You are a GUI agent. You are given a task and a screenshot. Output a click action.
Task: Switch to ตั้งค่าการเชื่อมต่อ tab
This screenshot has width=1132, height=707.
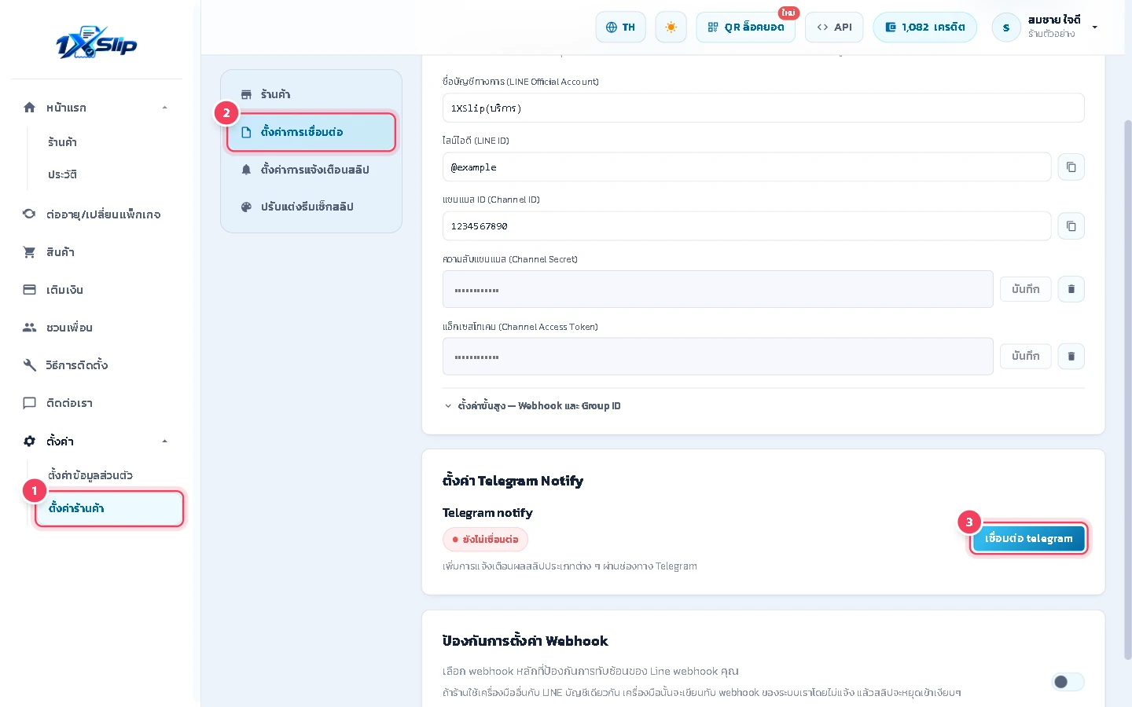coord(311,132)
